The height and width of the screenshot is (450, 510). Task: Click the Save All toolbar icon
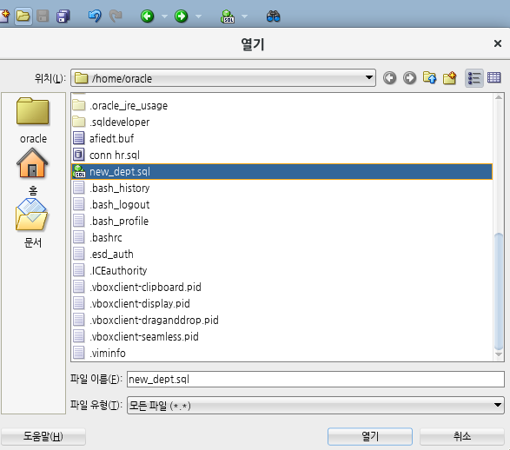pyautogui.click(x=63, y=17)
